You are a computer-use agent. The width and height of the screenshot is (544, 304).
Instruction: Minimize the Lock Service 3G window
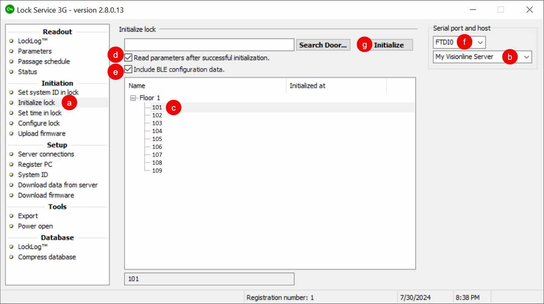coord(473,10)
